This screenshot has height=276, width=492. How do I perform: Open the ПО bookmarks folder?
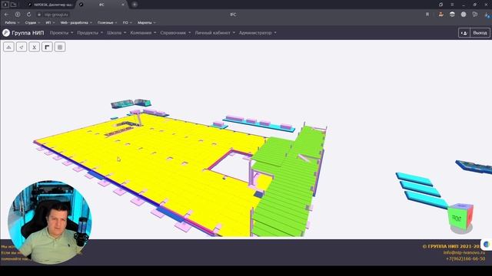(x=127, y=22)
